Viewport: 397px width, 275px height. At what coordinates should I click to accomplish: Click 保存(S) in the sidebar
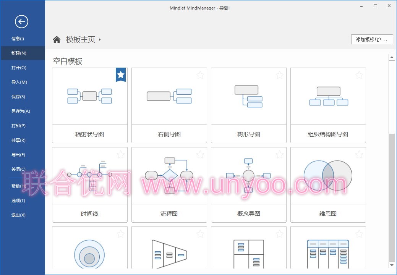tap(23, 97)
